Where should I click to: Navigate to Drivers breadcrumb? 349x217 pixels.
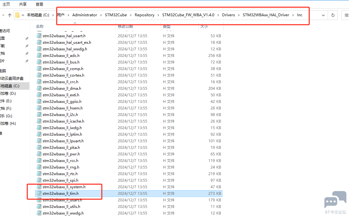click(x=228, y=15)
